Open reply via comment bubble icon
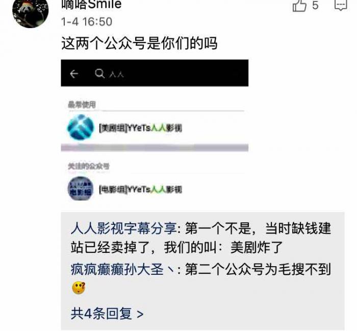 pos(341,5)
